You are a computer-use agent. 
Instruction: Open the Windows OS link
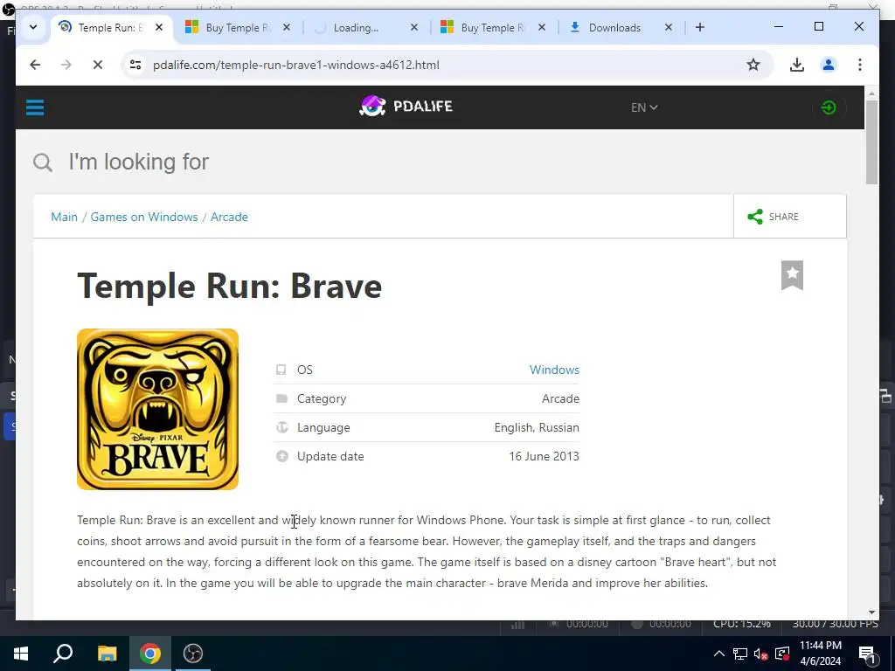pos(554,370)
